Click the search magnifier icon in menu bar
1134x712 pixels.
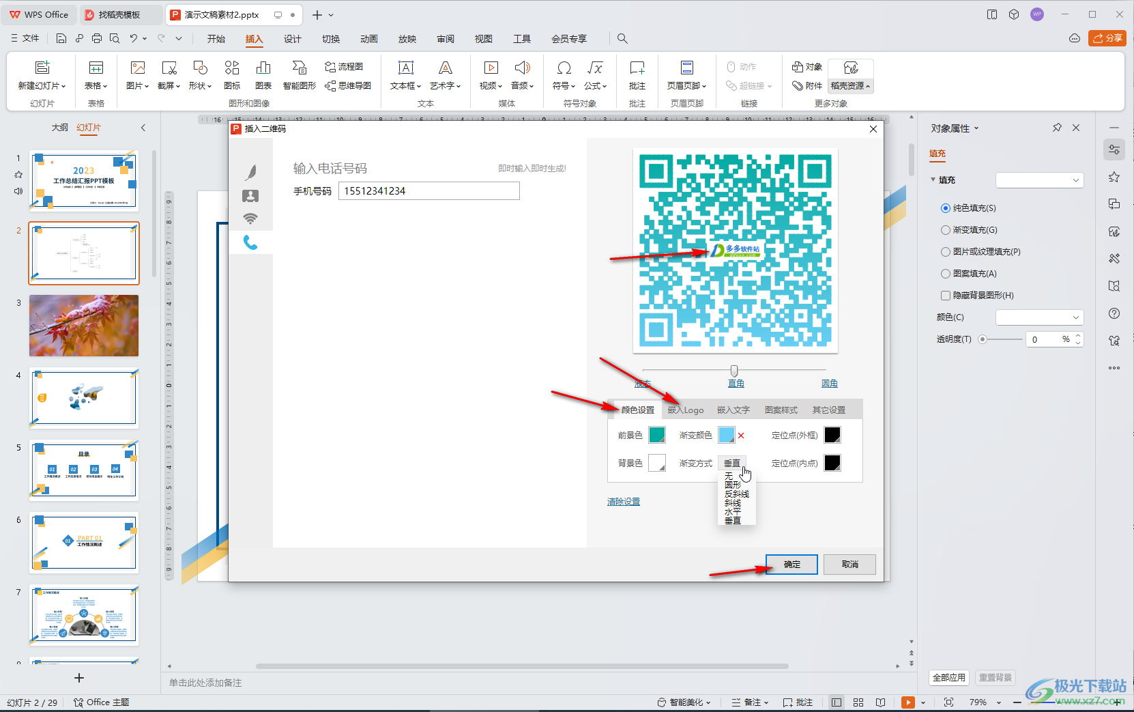pyautogui.click(x=622, y=39)
